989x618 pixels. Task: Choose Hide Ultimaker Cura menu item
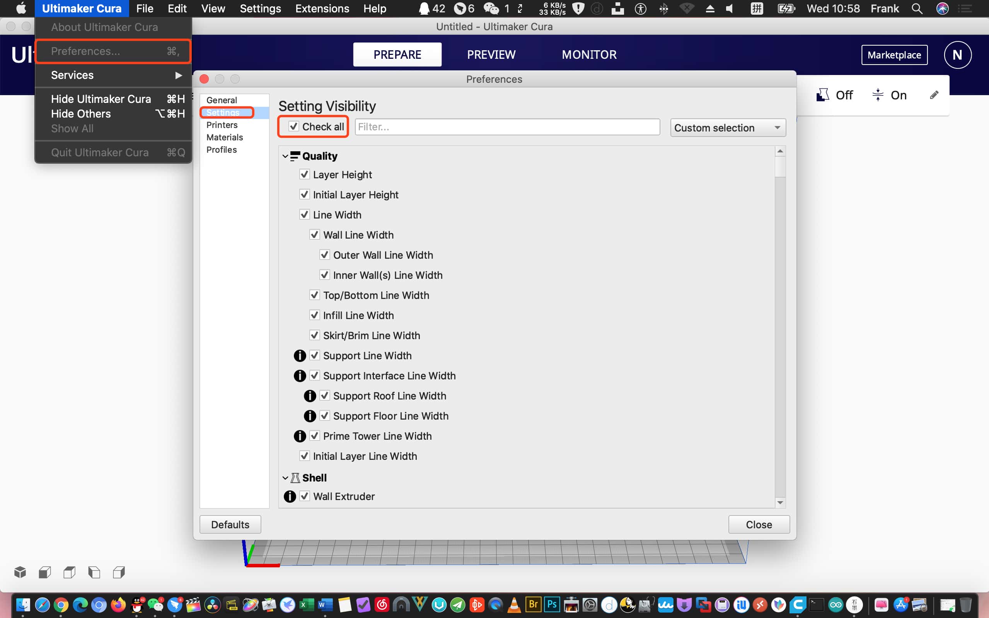click(113, 99)
